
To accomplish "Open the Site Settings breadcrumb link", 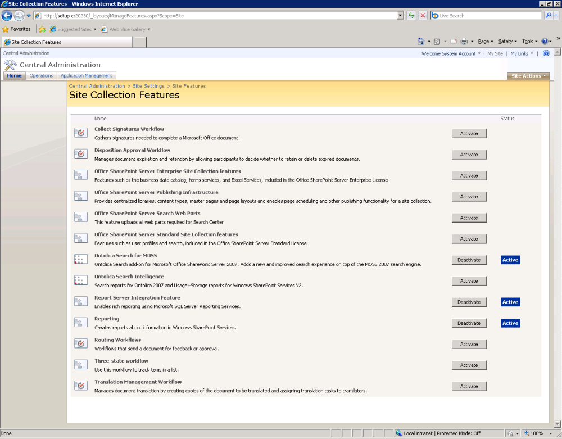I will (148, 86).
